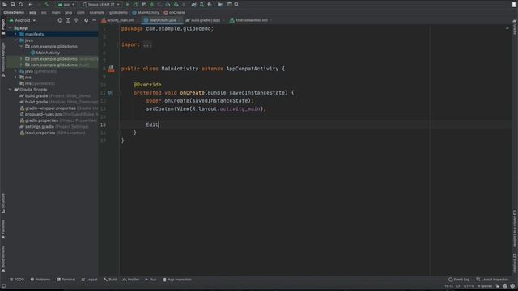Screen dimensions: 518x291
Task: Click the Search Everywhere magnifier icon
Action: 236,5
